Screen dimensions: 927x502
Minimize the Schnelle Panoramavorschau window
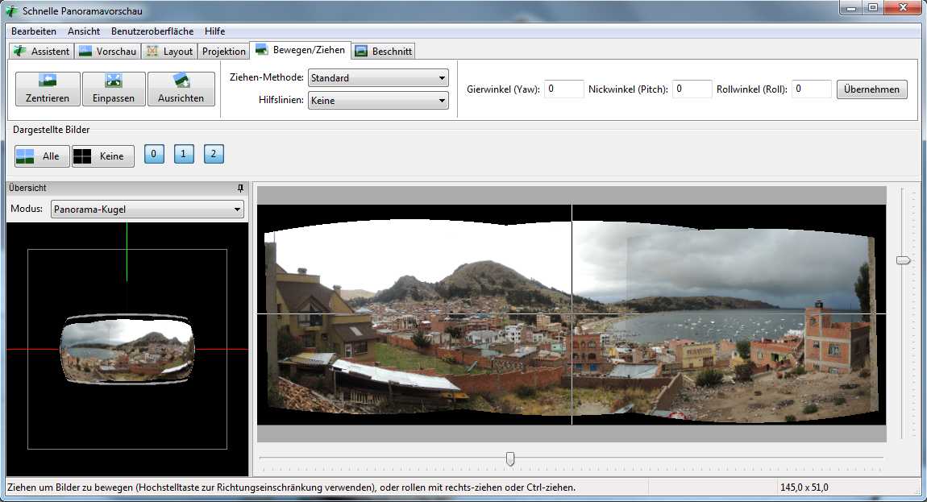851,8
